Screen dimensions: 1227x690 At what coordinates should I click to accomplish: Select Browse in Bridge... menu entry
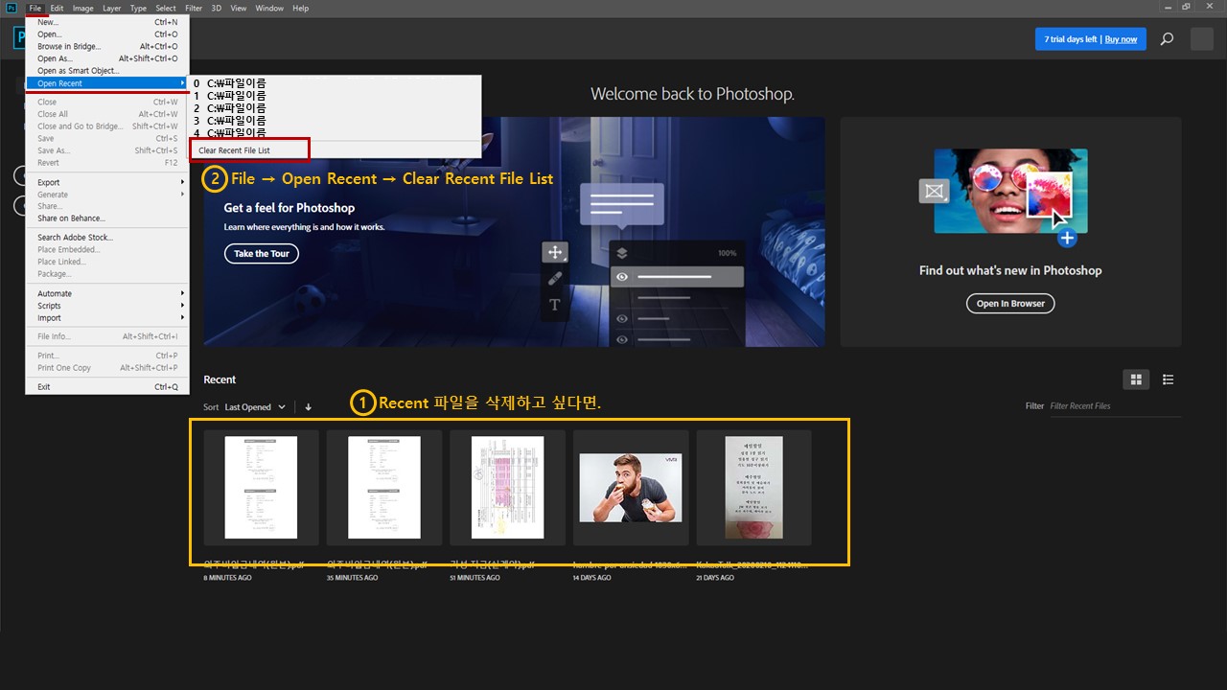107,46
